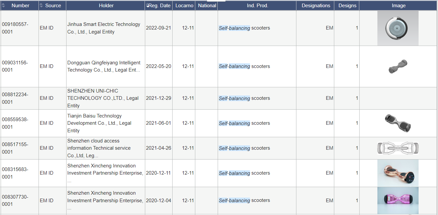Select the Jinhua Smart Electric Technology holder
Viewport: 438px width, 215px height.
pyautogui.click(x=103, y=28)
